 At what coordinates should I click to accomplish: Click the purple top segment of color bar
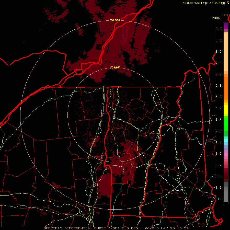[226, 26]
